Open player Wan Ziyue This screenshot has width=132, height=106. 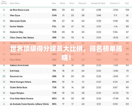[15, 15]
